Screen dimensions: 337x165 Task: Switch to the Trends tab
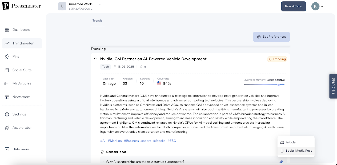click(97, 21)
